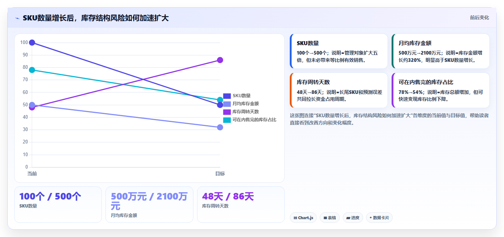The image size is (504, 237).
Task: Click the lightning icon beside the title
Action: [x=17, y=18]
